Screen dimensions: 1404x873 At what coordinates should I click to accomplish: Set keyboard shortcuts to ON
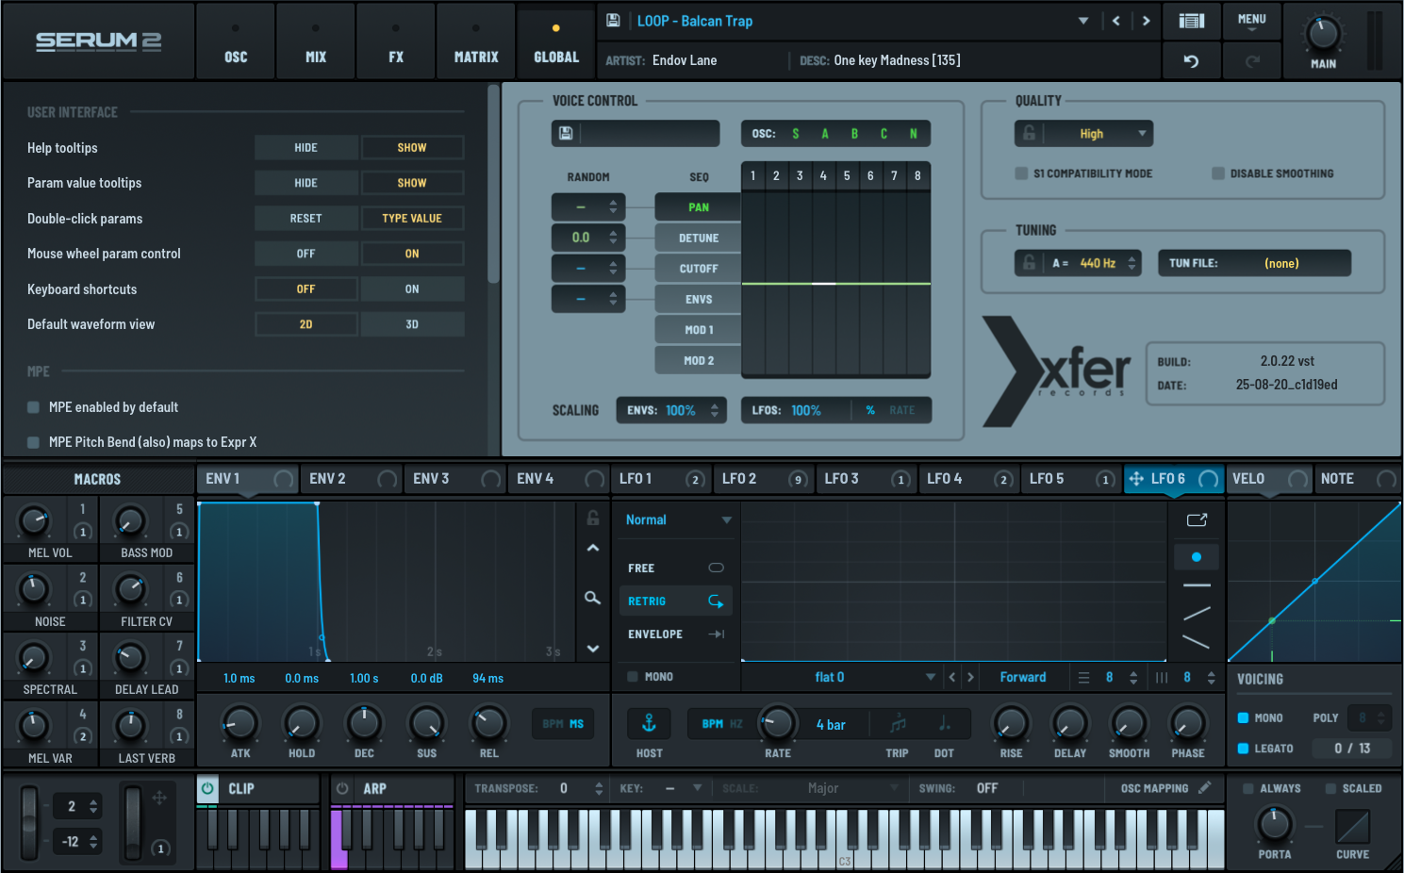tap(412, 289)
